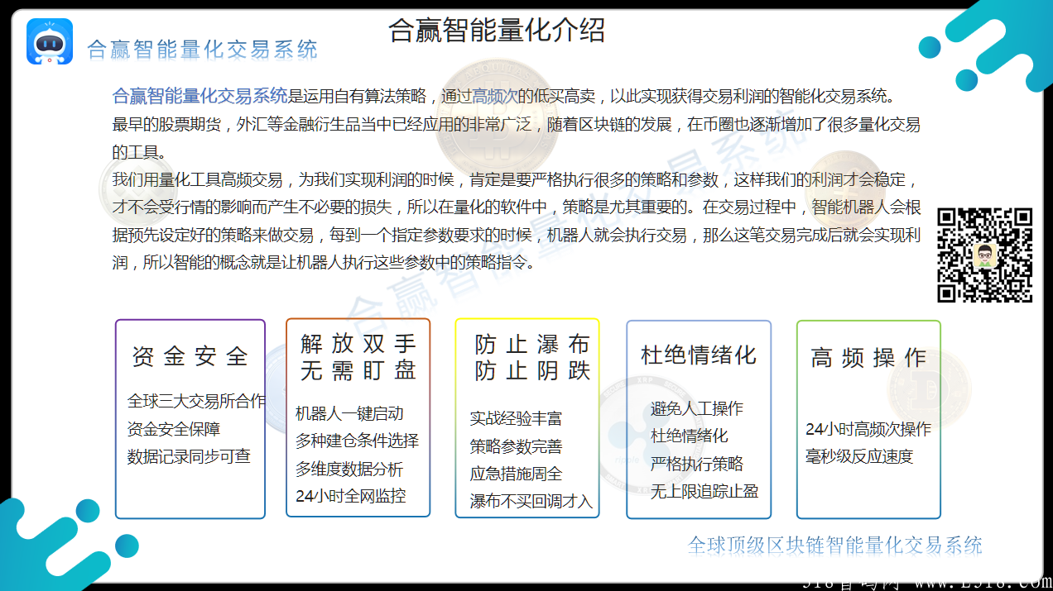
Task: Select the 高频操作 card heading
Action: 869,358
